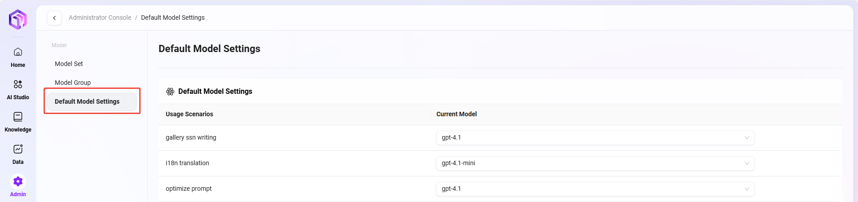Click the Default Model Settings section icon

pos(170,92)
